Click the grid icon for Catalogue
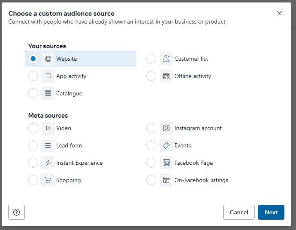Image resolution: width=296 pixels, height=230 pixels. pyautogui.click(x=48, y=93)
